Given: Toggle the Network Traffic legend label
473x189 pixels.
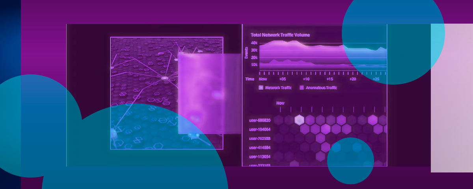Looking at the screenshot, I should pyautogui.click(x=278, y=88).
